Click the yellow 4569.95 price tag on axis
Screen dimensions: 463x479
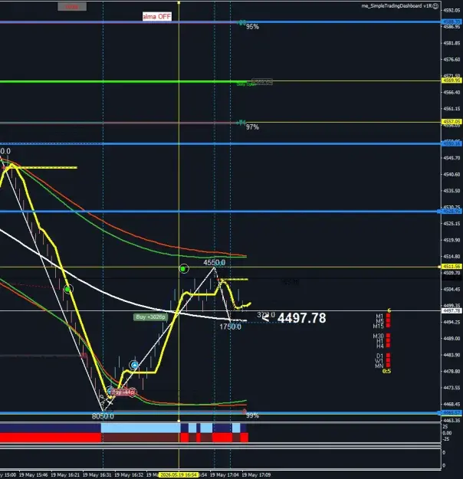coord(452,80)
